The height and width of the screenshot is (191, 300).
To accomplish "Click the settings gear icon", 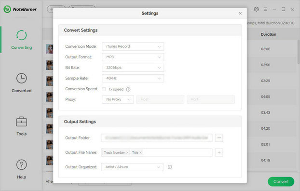I will 256,9.
